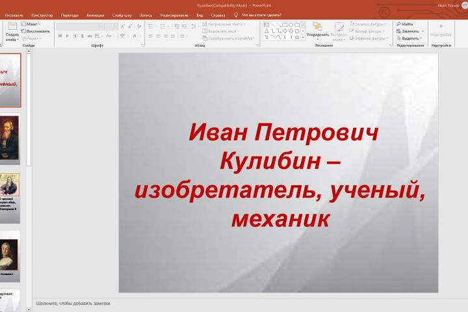Toggle text Shadow (S)

(82, 36)
